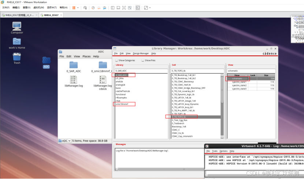Click the Cell name input field

[197, 71]
